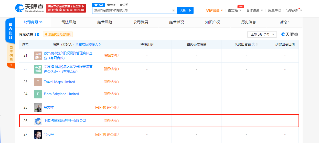Select the 官方信息 side tab

10,31
